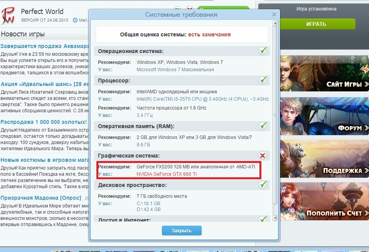The height and width of the screenshot is (252, 369).
Task: Open the Новые костюмы в игровом магазине news
Action: click(x=44, y=160)
